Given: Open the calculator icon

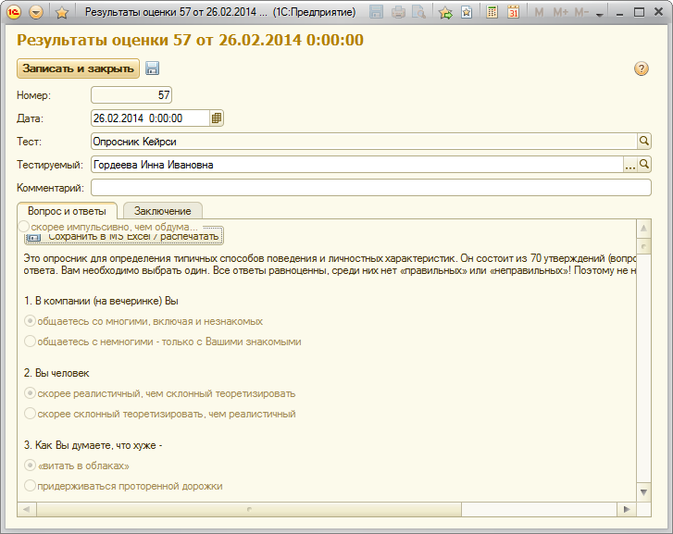Looking at the screenshot, I should pos(492,12).
